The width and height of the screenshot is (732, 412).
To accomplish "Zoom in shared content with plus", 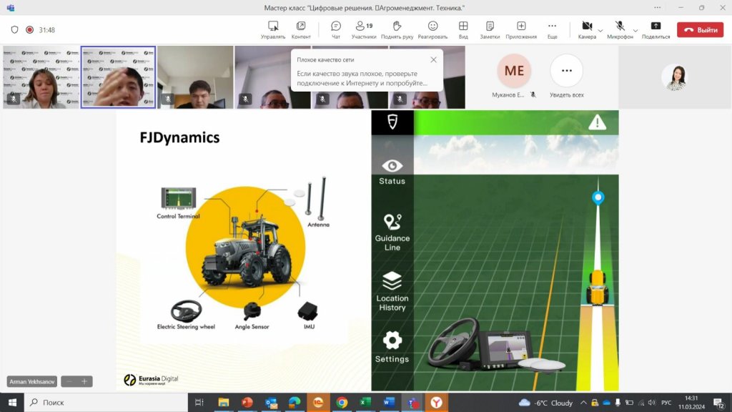I will 84,382.
